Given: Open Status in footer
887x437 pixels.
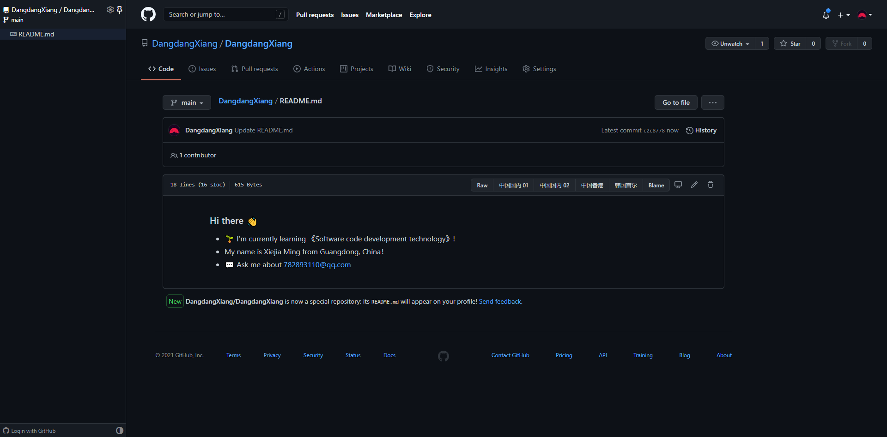Looking at the screenshot, I should tap(353, 355).
